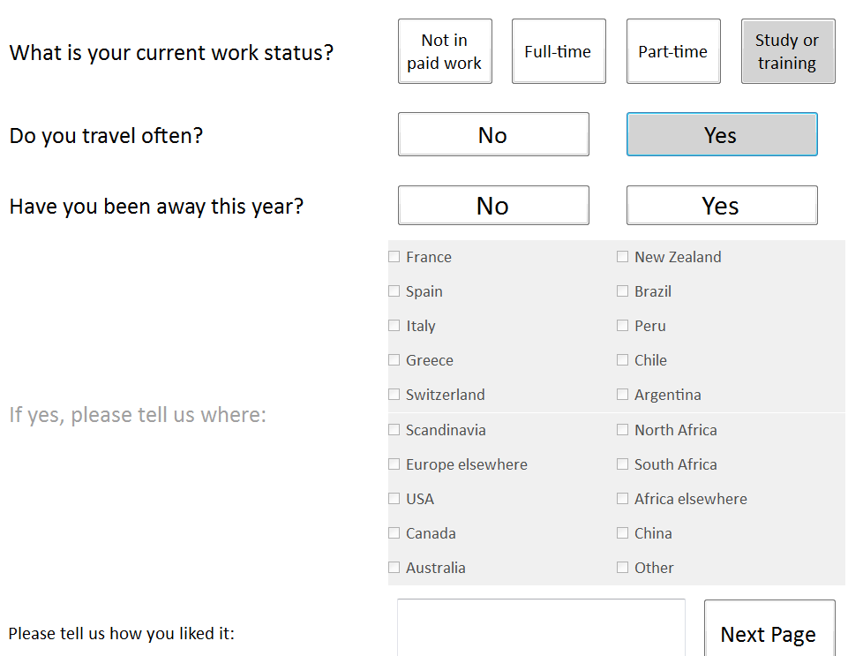
Task: Pick Part-time work status
Action: (673, 52)
